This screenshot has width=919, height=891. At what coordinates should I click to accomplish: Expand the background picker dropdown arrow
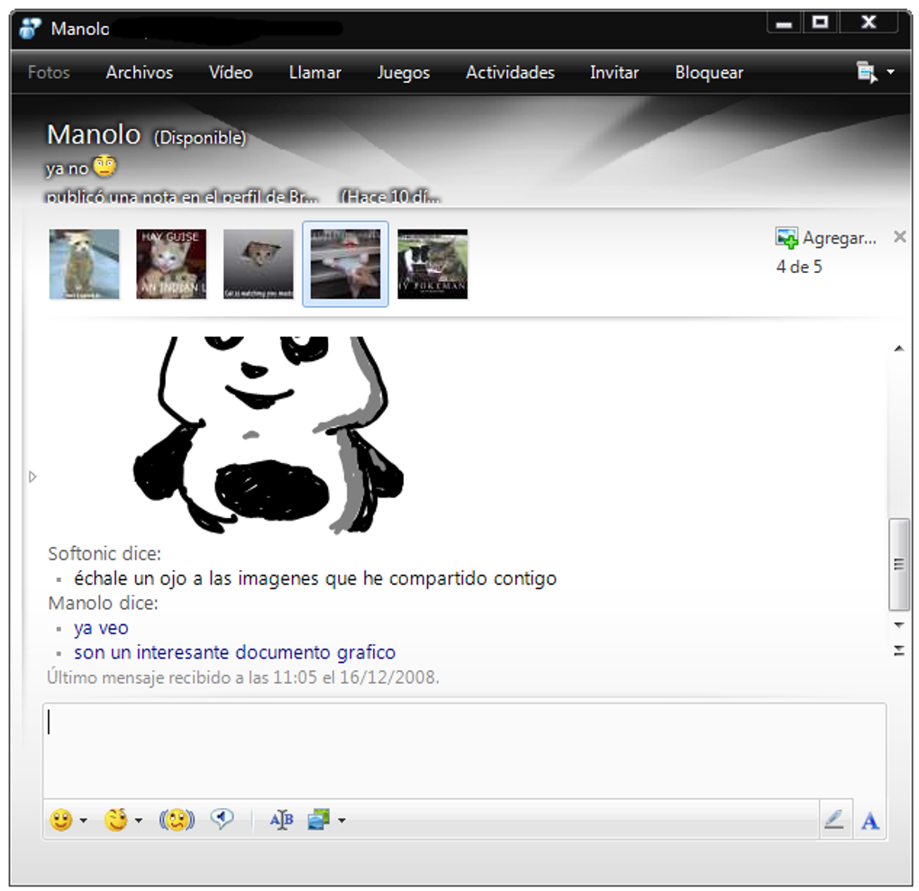point(341,820)
